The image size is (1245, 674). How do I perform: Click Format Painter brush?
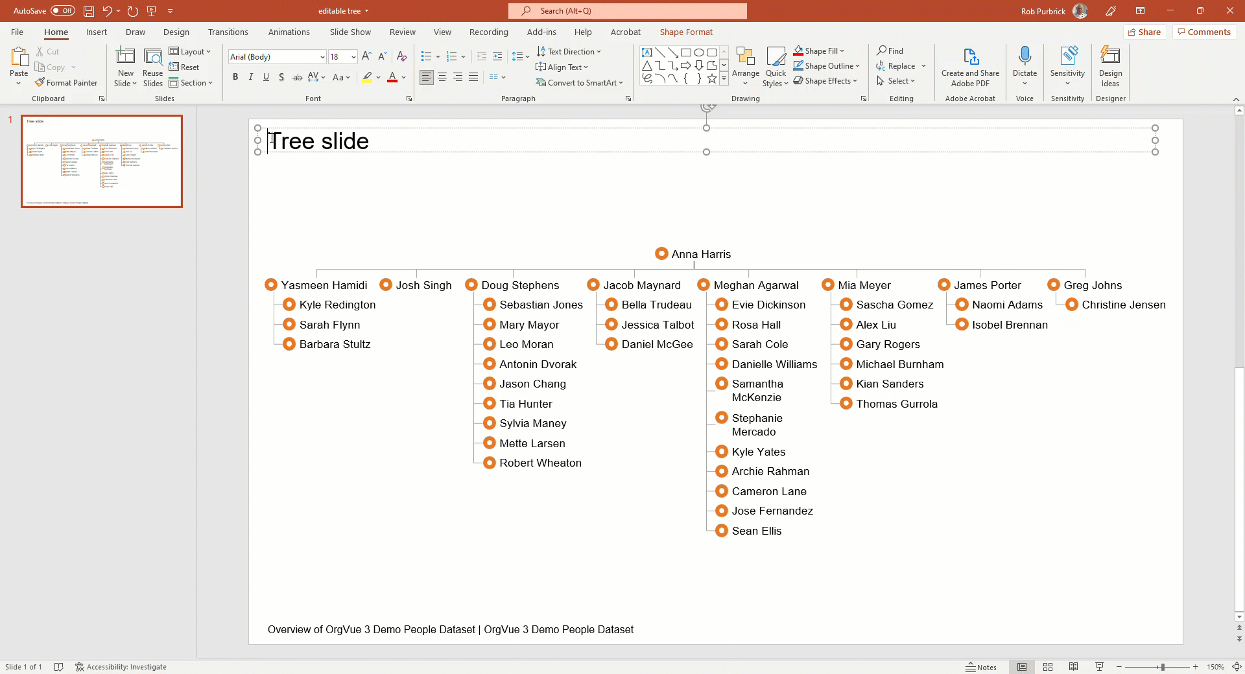coord(66,83)
